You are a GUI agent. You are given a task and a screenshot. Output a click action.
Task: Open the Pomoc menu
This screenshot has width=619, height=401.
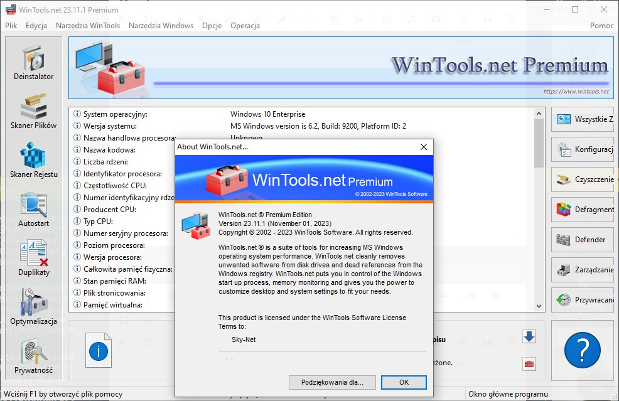pyautogui.click(x=602, y=25)
